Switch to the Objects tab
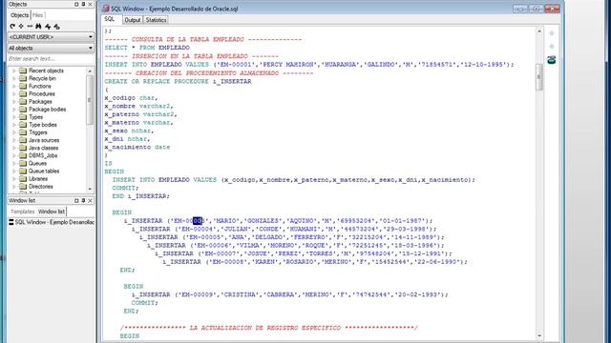 (x=19, y=15)
